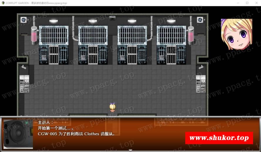Click the left wall security camera

24,67
